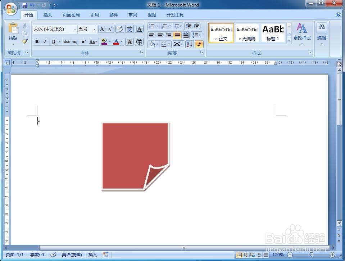345x261 pixels.
Task: Switch to 邮件 tab
Action: tap(114, 15)
